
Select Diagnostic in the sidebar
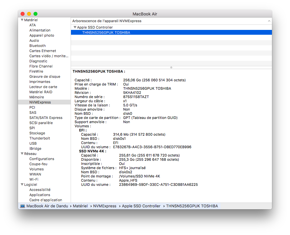coord(38,61)
